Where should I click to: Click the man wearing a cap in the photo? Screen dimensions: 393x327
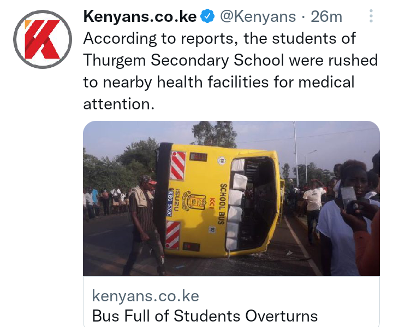pyautogui.click(x=144, y=225)
